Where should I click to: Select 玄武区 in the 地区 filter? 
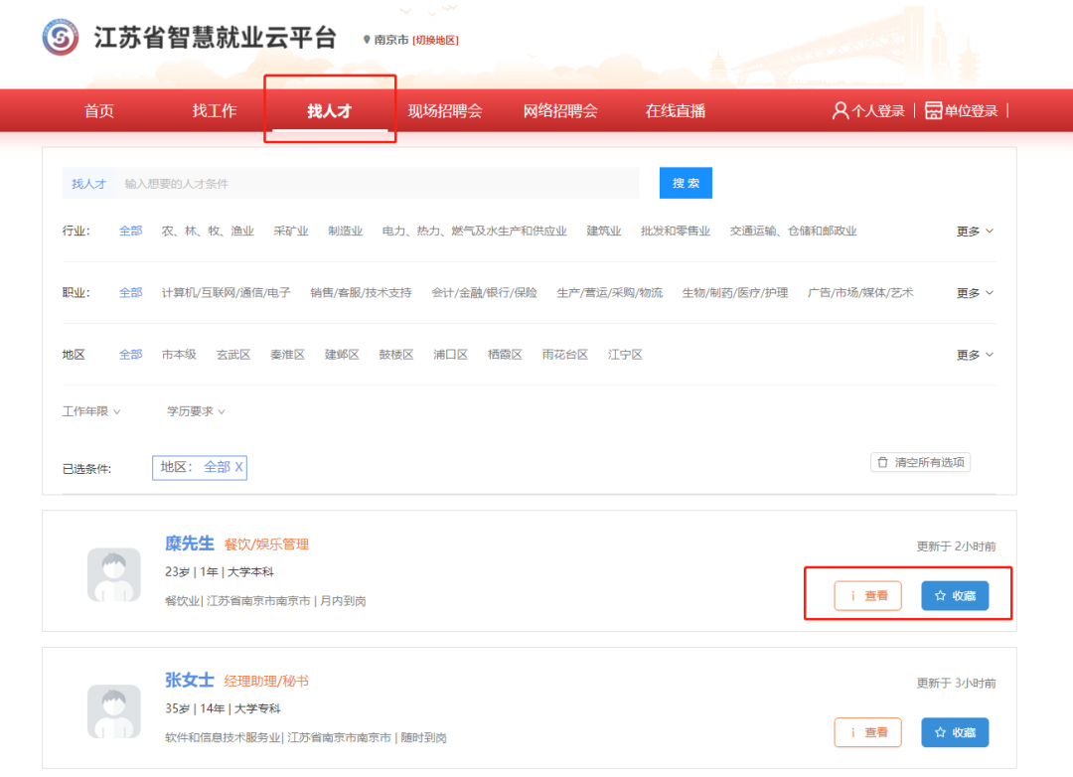(x=232, y=355)
